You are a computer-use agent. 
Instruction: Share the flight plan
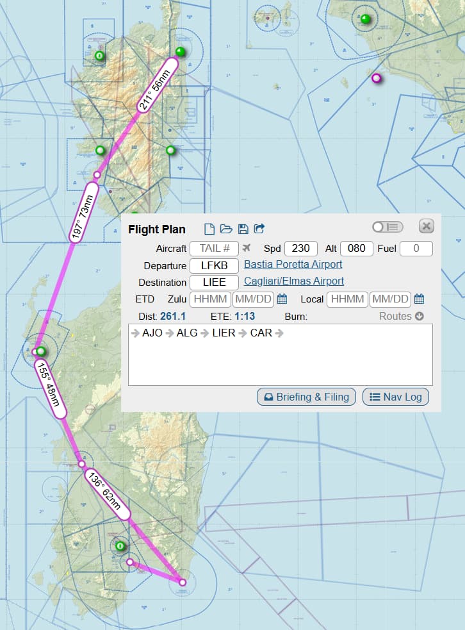[259, 229]
